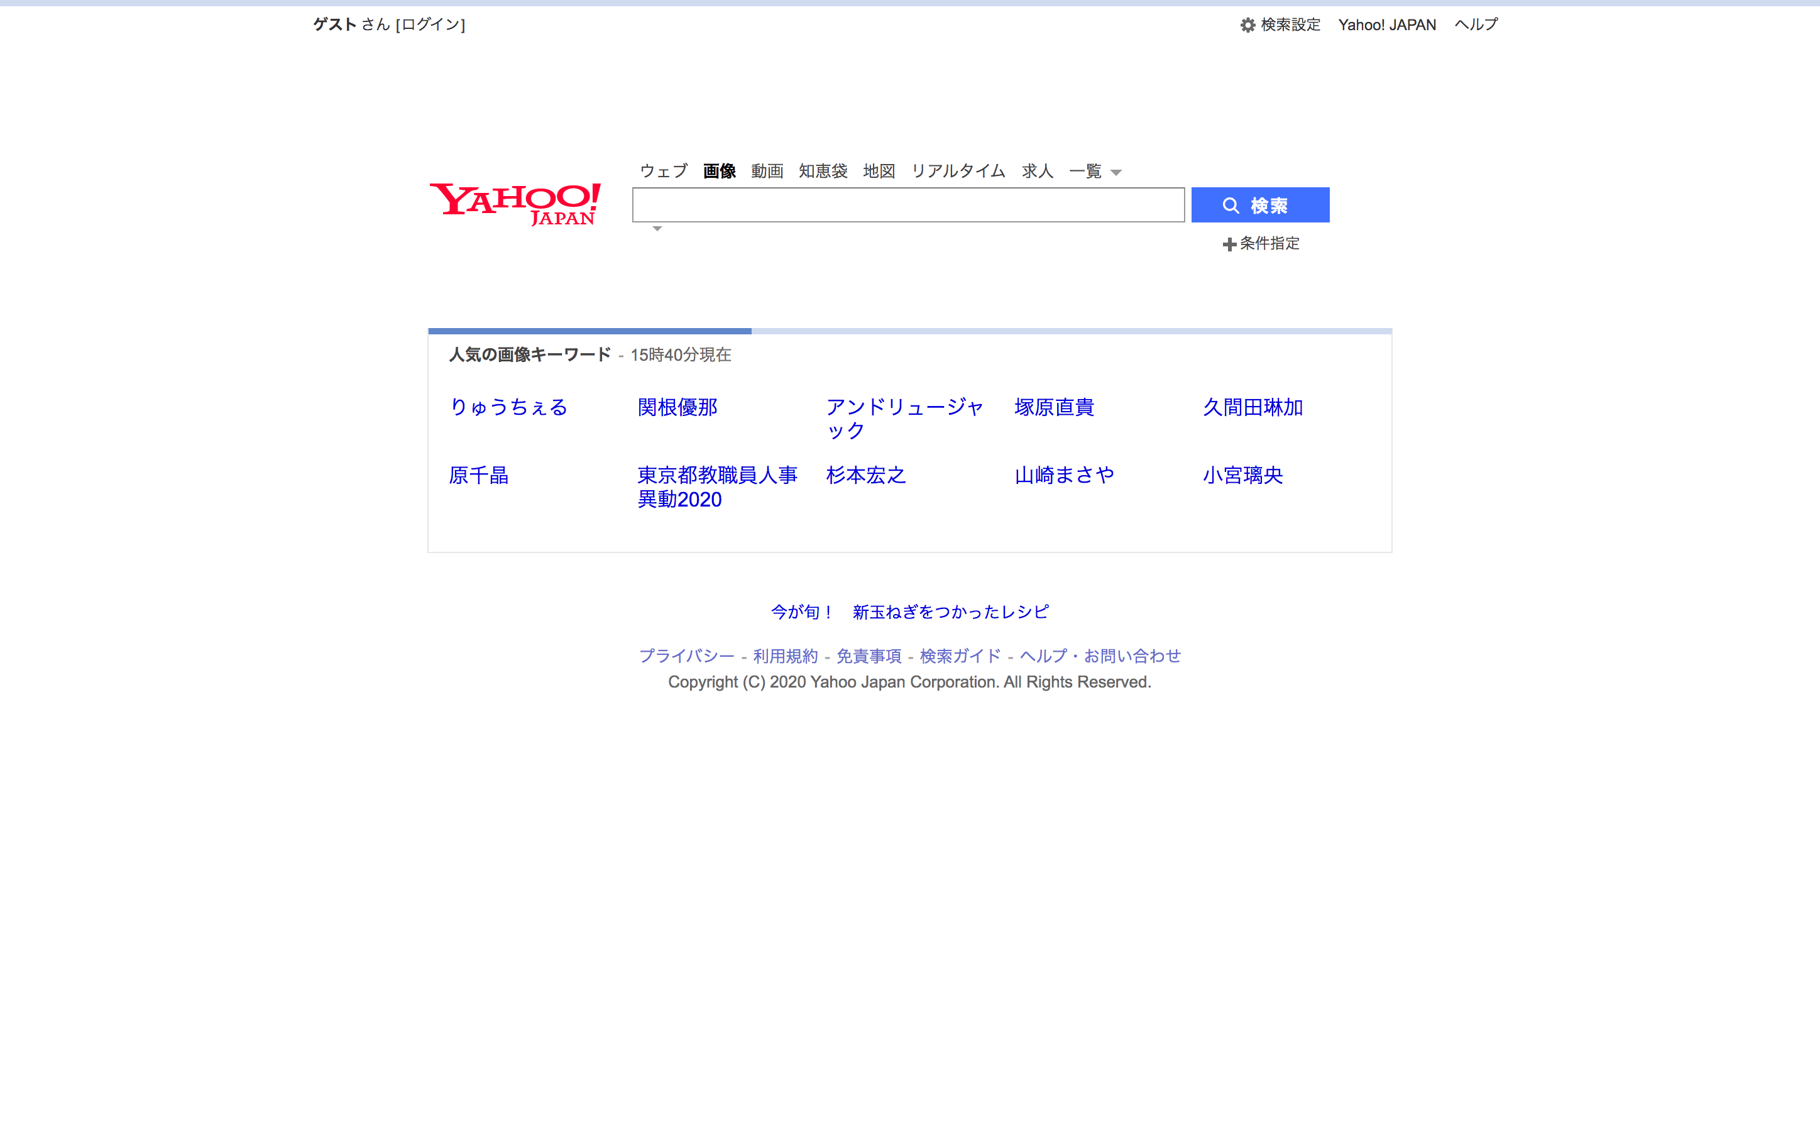1820x1130 pixels.
Task: Open the ヘルプ link in header
Action: pyautogui.click(x=1476, y=25)
